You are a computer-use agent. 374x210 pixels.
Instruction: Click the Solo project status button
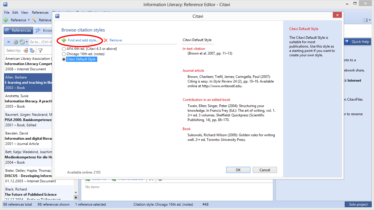pos(358,204)
